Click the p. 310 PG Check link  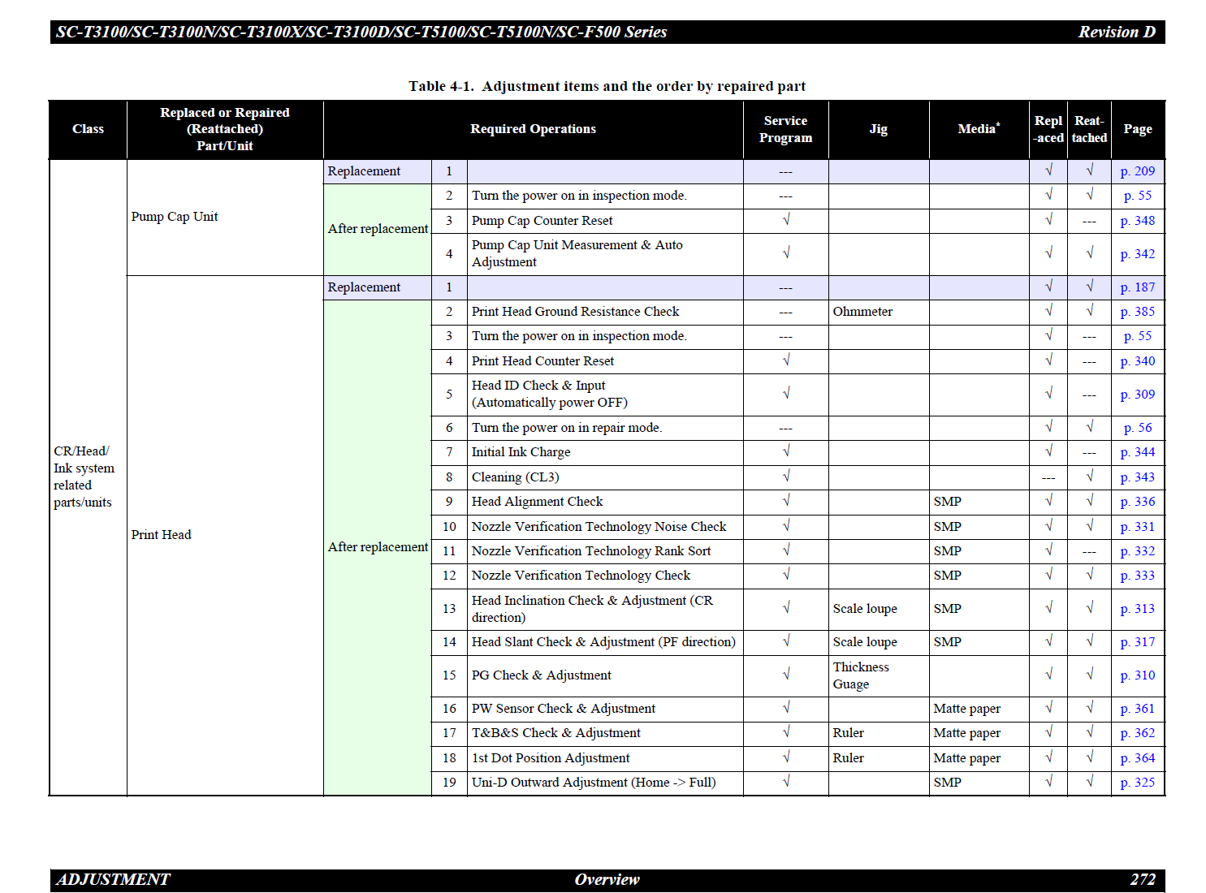tap(1137, 675)
